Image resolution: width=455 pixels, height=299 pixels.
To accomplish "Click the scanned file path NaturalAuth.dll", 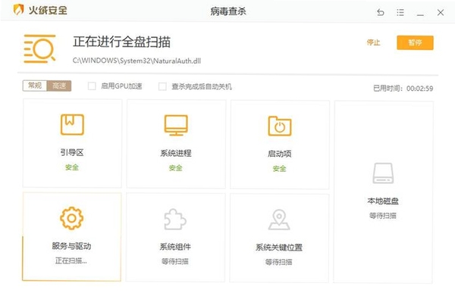I will pyautogui.click(x=136, y=61).
